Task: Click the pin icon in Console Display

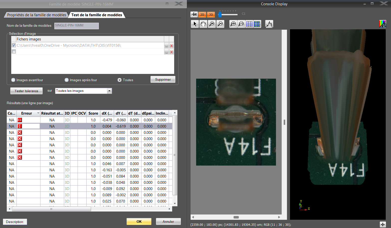Action: 194,14
